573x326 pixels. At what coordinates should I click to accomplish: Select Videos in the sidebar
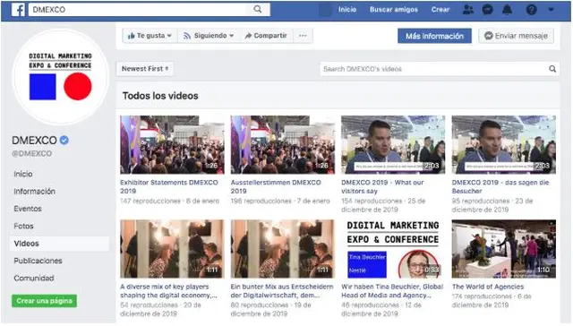point(59,244)
